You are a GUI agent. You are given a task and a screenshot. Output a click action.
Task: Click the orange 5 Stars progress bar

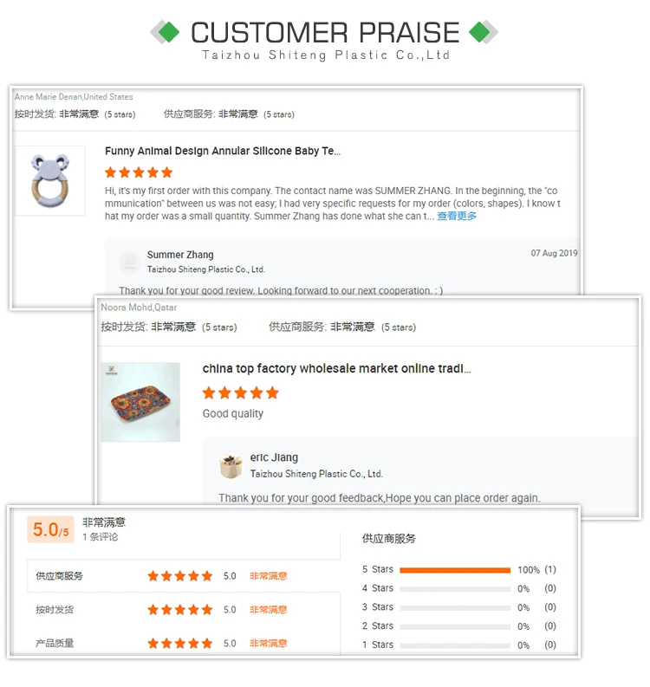455,570
